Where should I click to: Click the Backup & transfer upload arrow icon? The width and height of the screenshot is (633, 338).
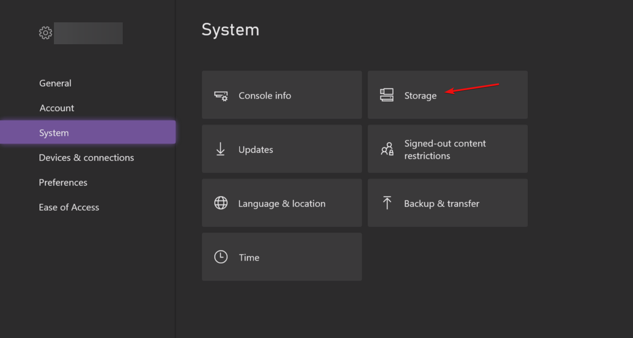point(386,203)
